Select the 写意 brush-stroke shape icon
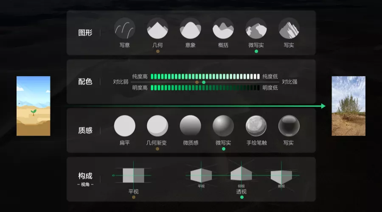 tap(124, 28)
